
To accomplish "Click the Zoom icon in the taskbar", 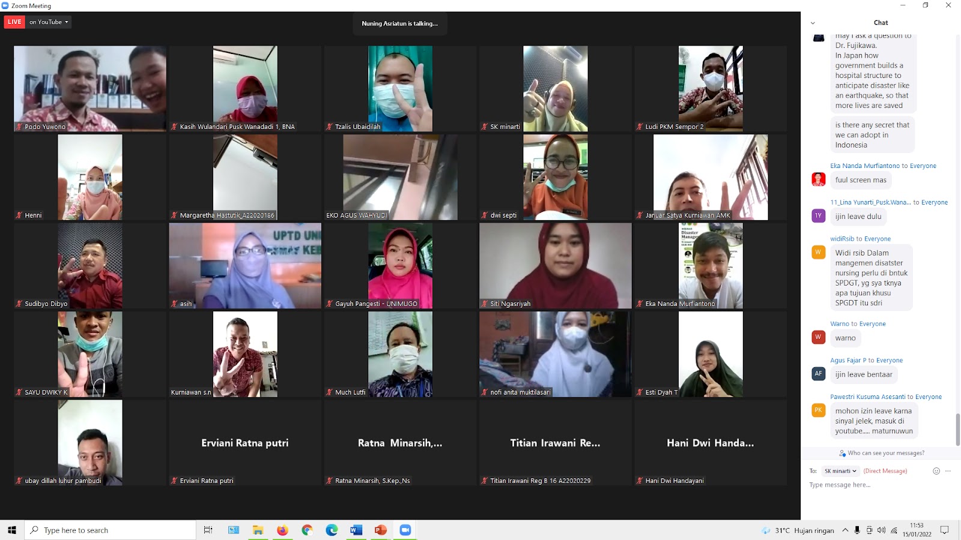I will pyautogui.click(x=405, y=530).
